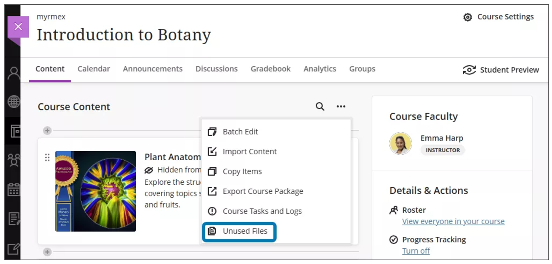The image size is (552, 264).
Task: Open the calendar icon in left sidebar
Action: click(14, 189)
